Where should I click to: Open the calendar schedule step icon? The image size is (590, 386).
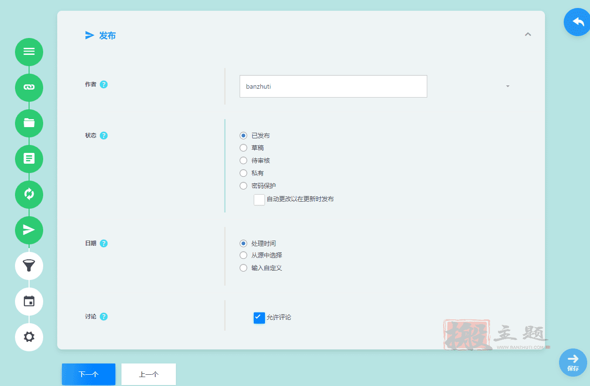click(x=29, y=301)
